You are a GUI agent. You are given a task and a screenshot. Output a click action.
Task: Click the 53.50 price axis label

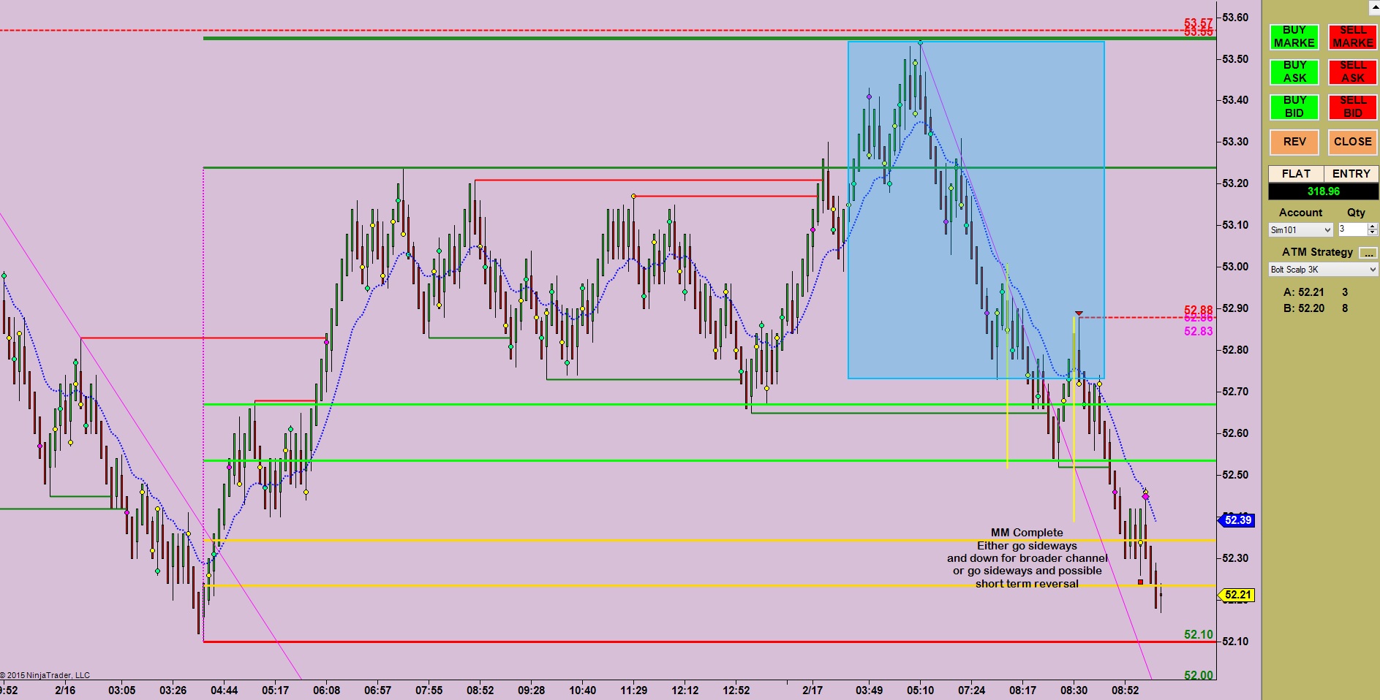1235,59
